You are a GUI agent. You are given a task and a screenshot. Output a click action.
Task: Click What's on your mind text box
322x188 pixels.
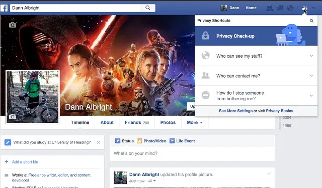(192, 153)
